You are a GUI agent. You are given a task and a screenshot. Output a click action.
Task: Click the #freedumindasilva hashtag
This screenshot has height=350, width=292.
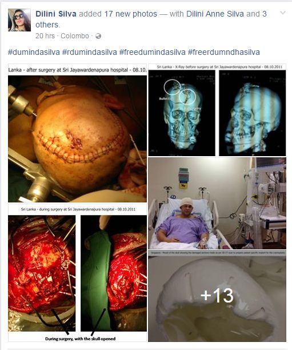coord(153,52)
